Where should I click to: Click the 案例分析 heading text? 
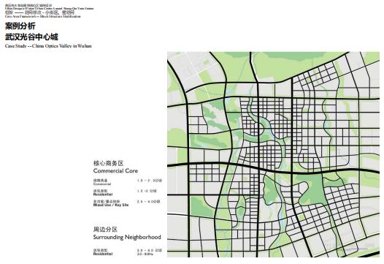(x=20, y=26)
